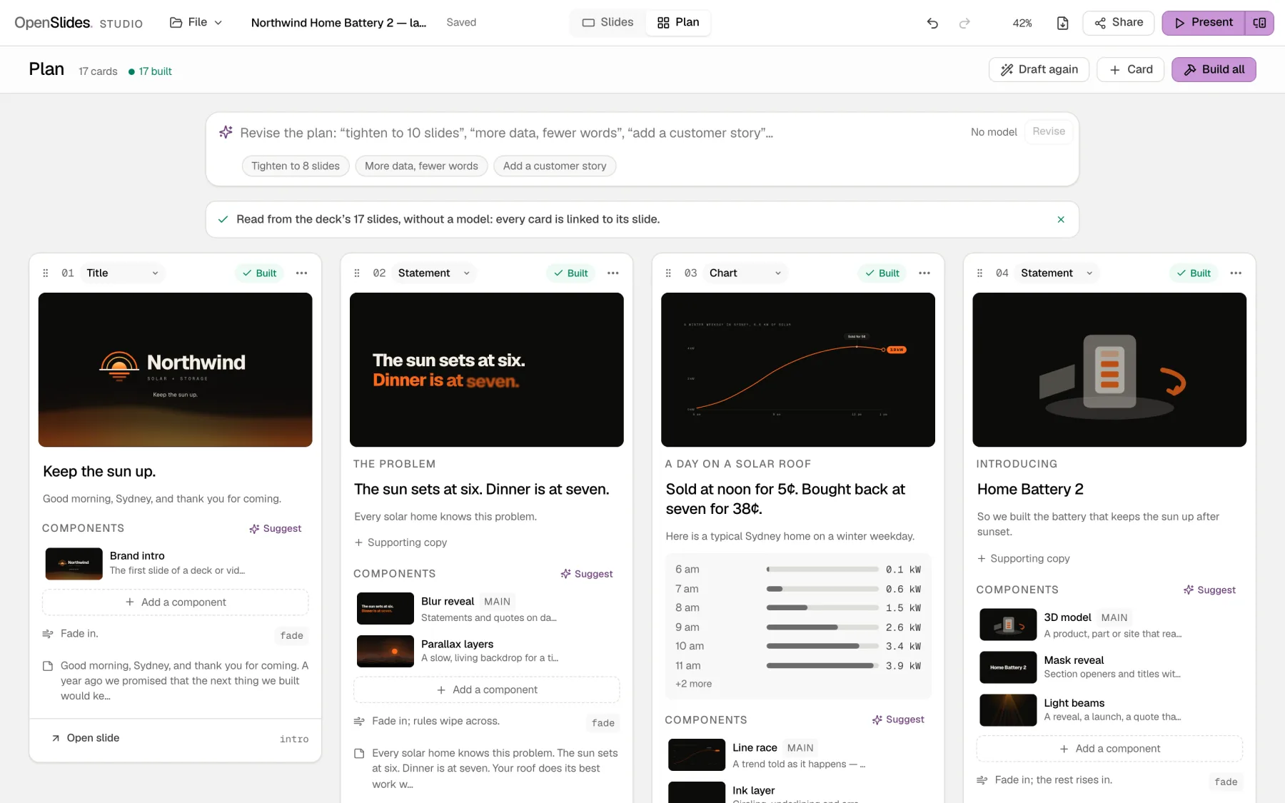1285x803 pixels.
Task: Open card 03 Chart layout dropdown
Action: pos(745,273)
